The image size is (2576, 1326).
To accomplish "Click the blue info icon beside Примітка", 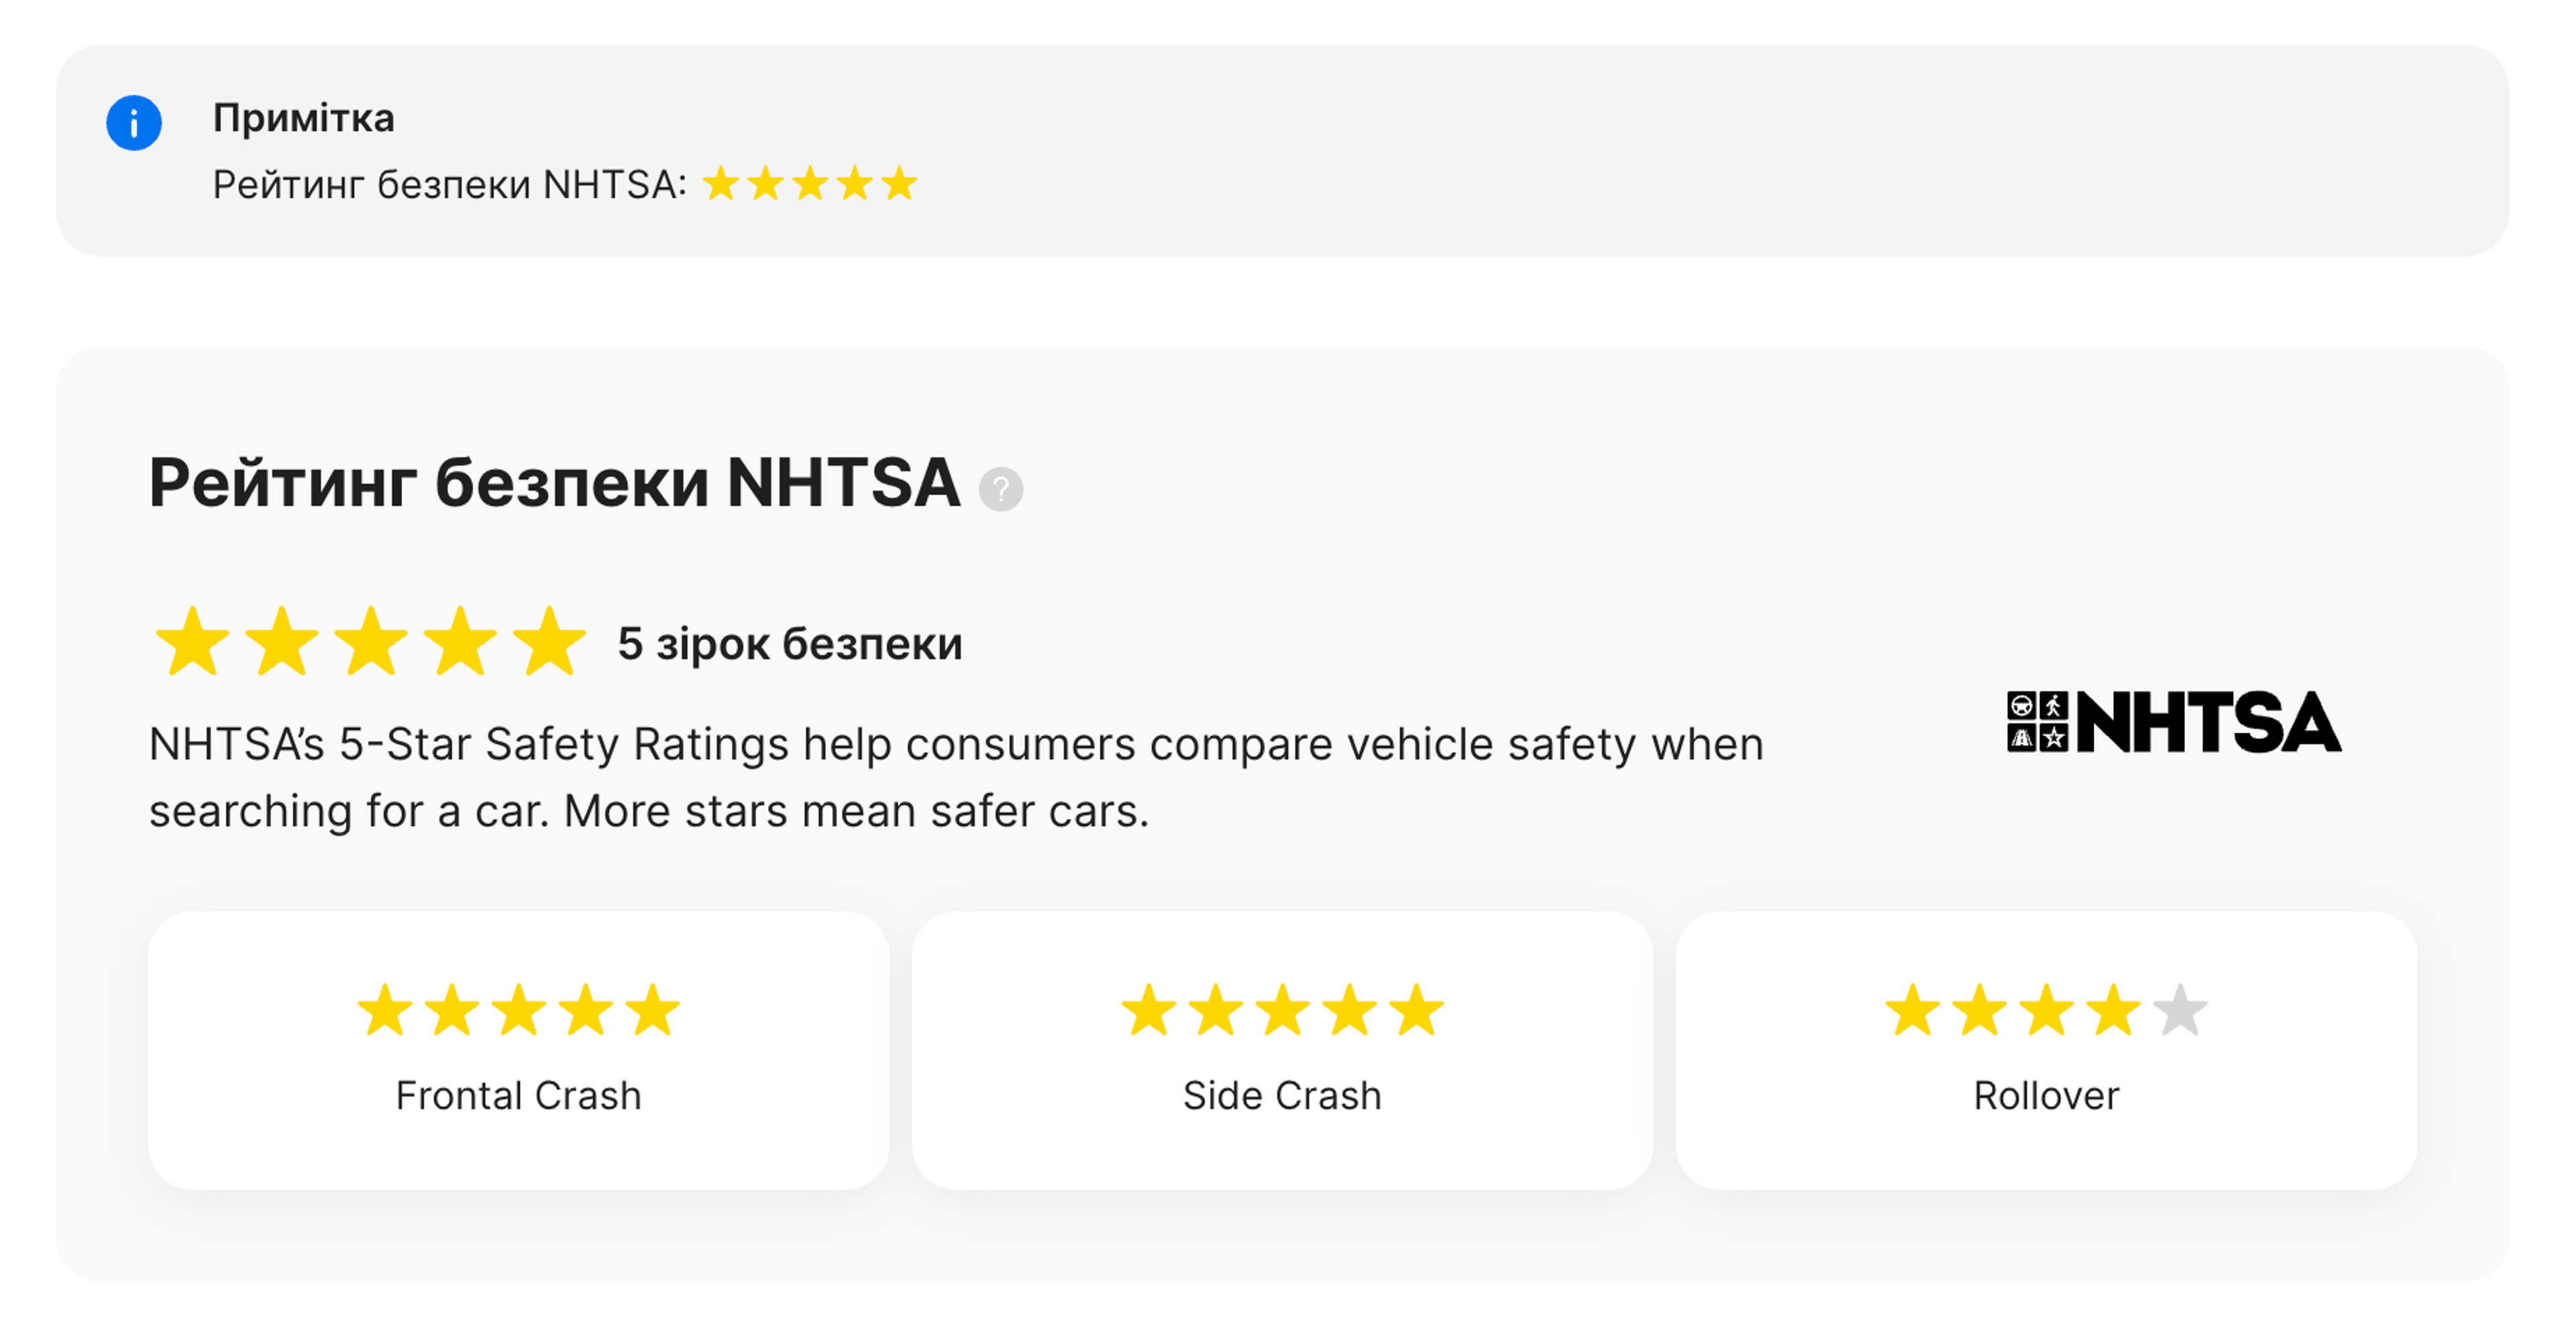I will 135,122.
